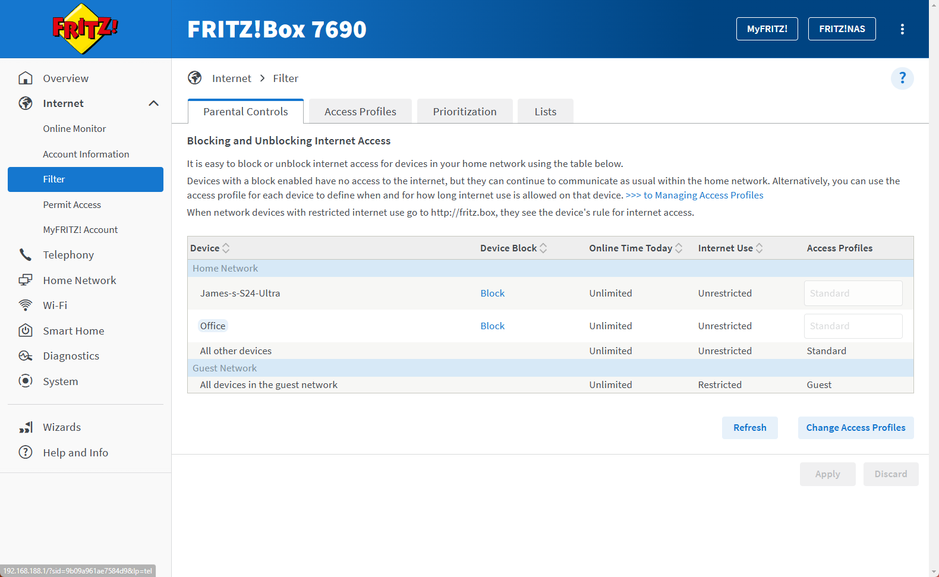
Task: Click the FRITZ! logo in header
Action: point(85,29)
